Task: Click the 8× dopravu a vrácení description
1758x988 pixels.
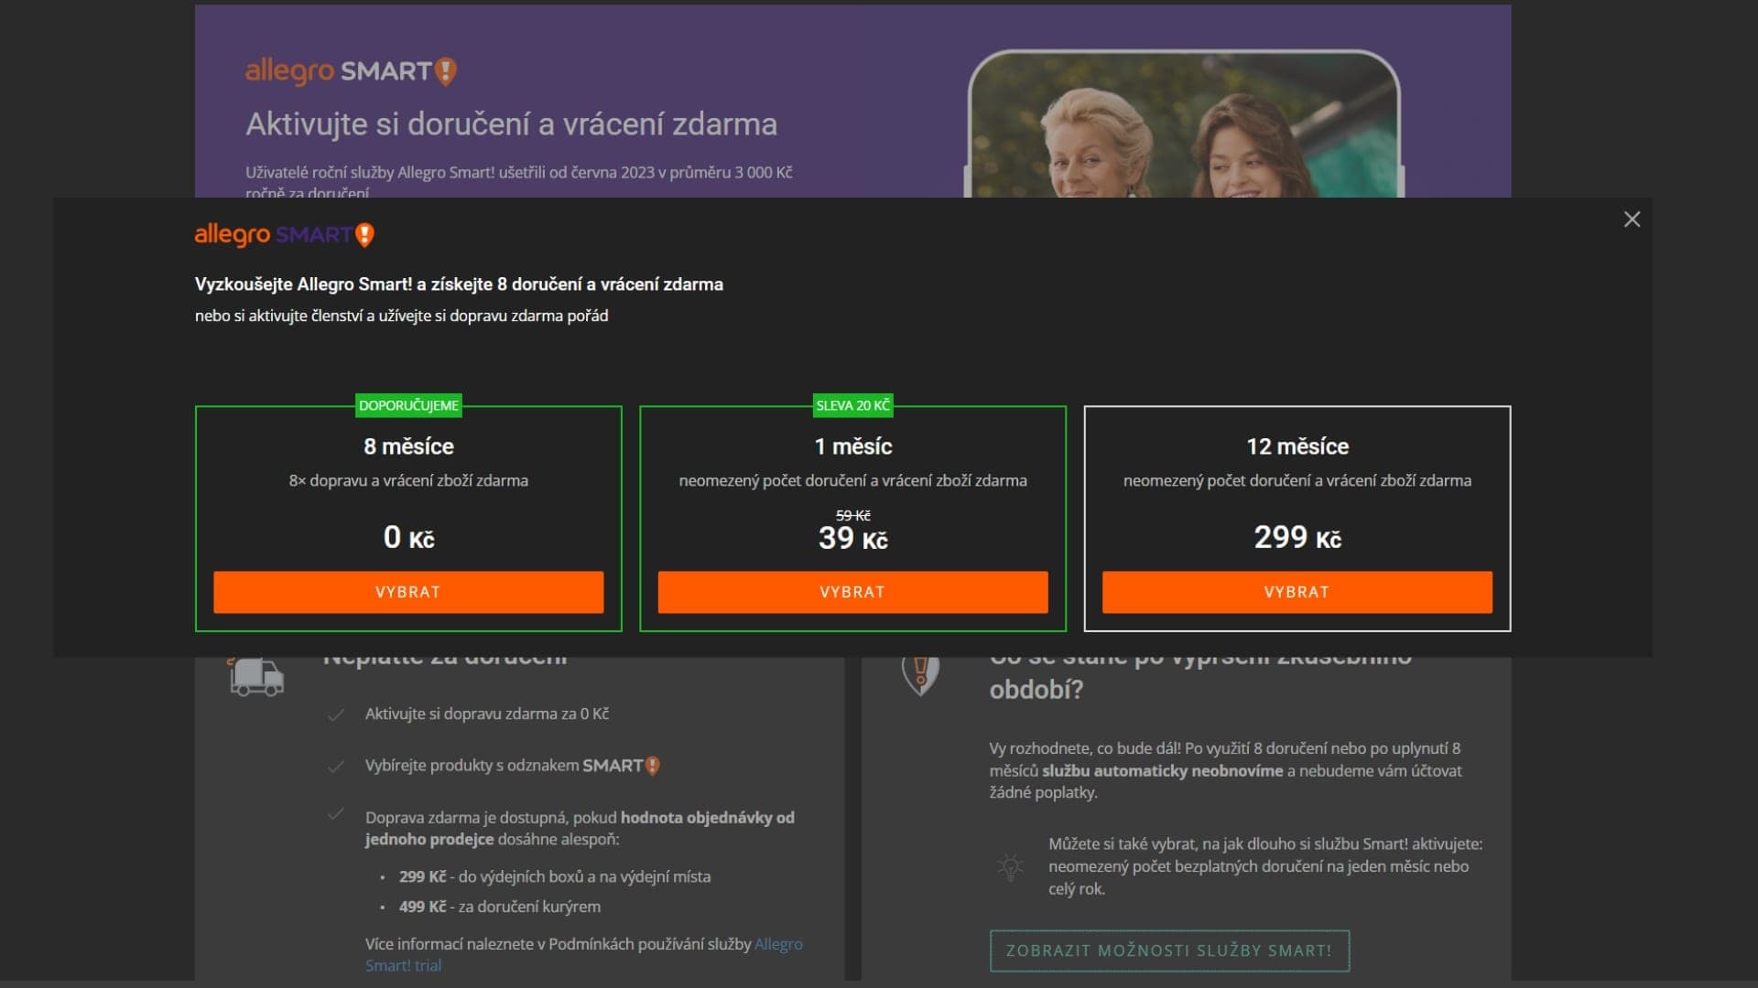Action: [408, 480]
